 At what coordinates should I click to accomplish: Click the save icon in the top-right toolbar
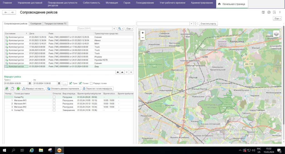click(263, 12)
